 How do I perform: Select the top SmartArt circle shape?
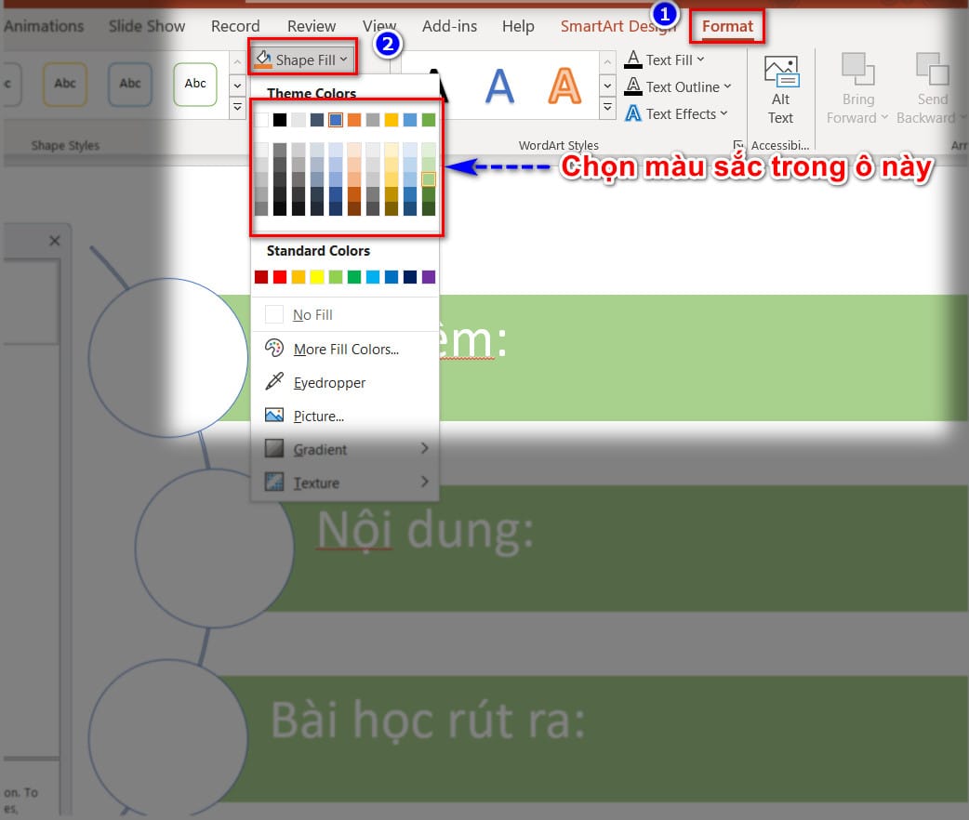167,357
